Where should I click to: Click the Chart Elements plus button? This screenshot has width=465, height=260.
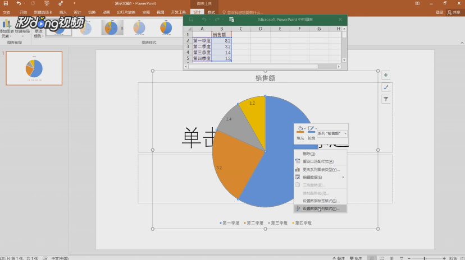pos(386,75)
